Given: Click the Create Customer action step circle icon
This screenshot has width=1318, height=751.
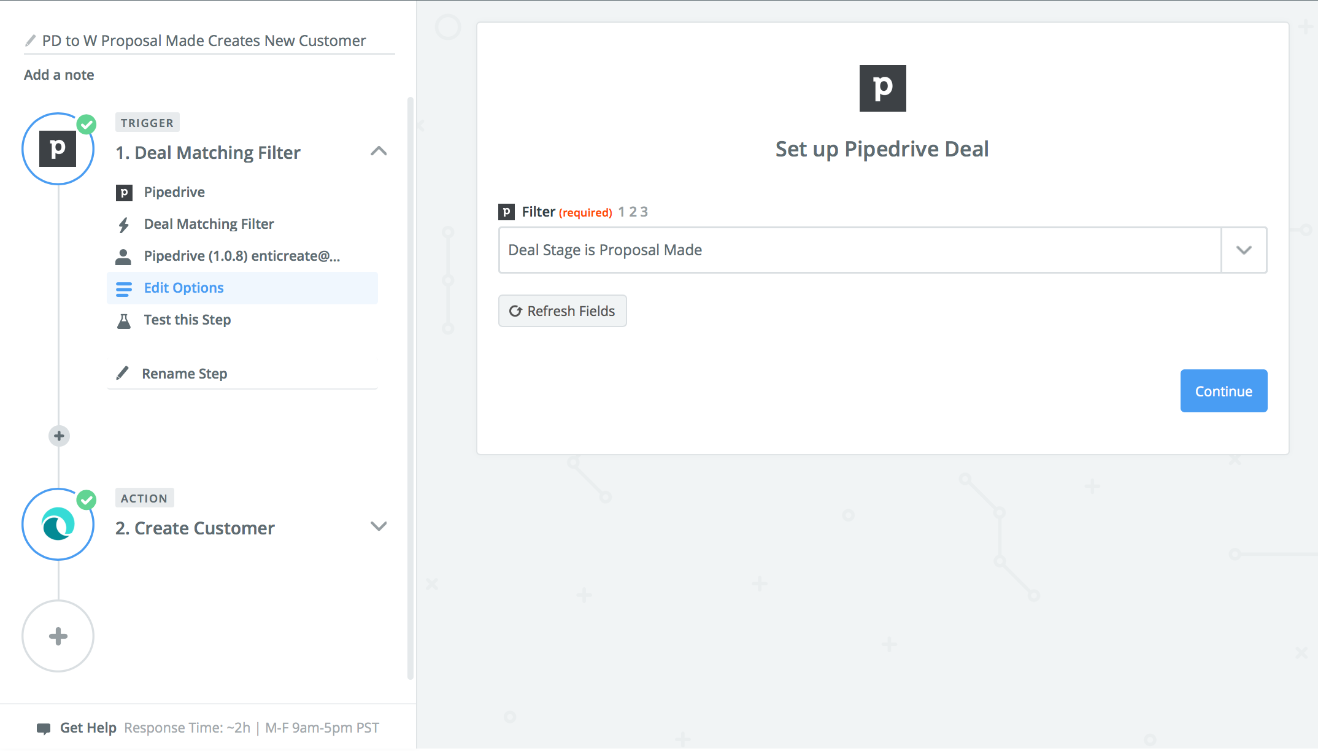Looking at the screenshot, I should (x=58, y=525).
